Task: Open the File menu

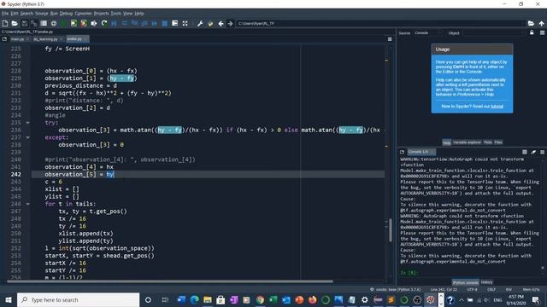Action: [x=5, y=14]
